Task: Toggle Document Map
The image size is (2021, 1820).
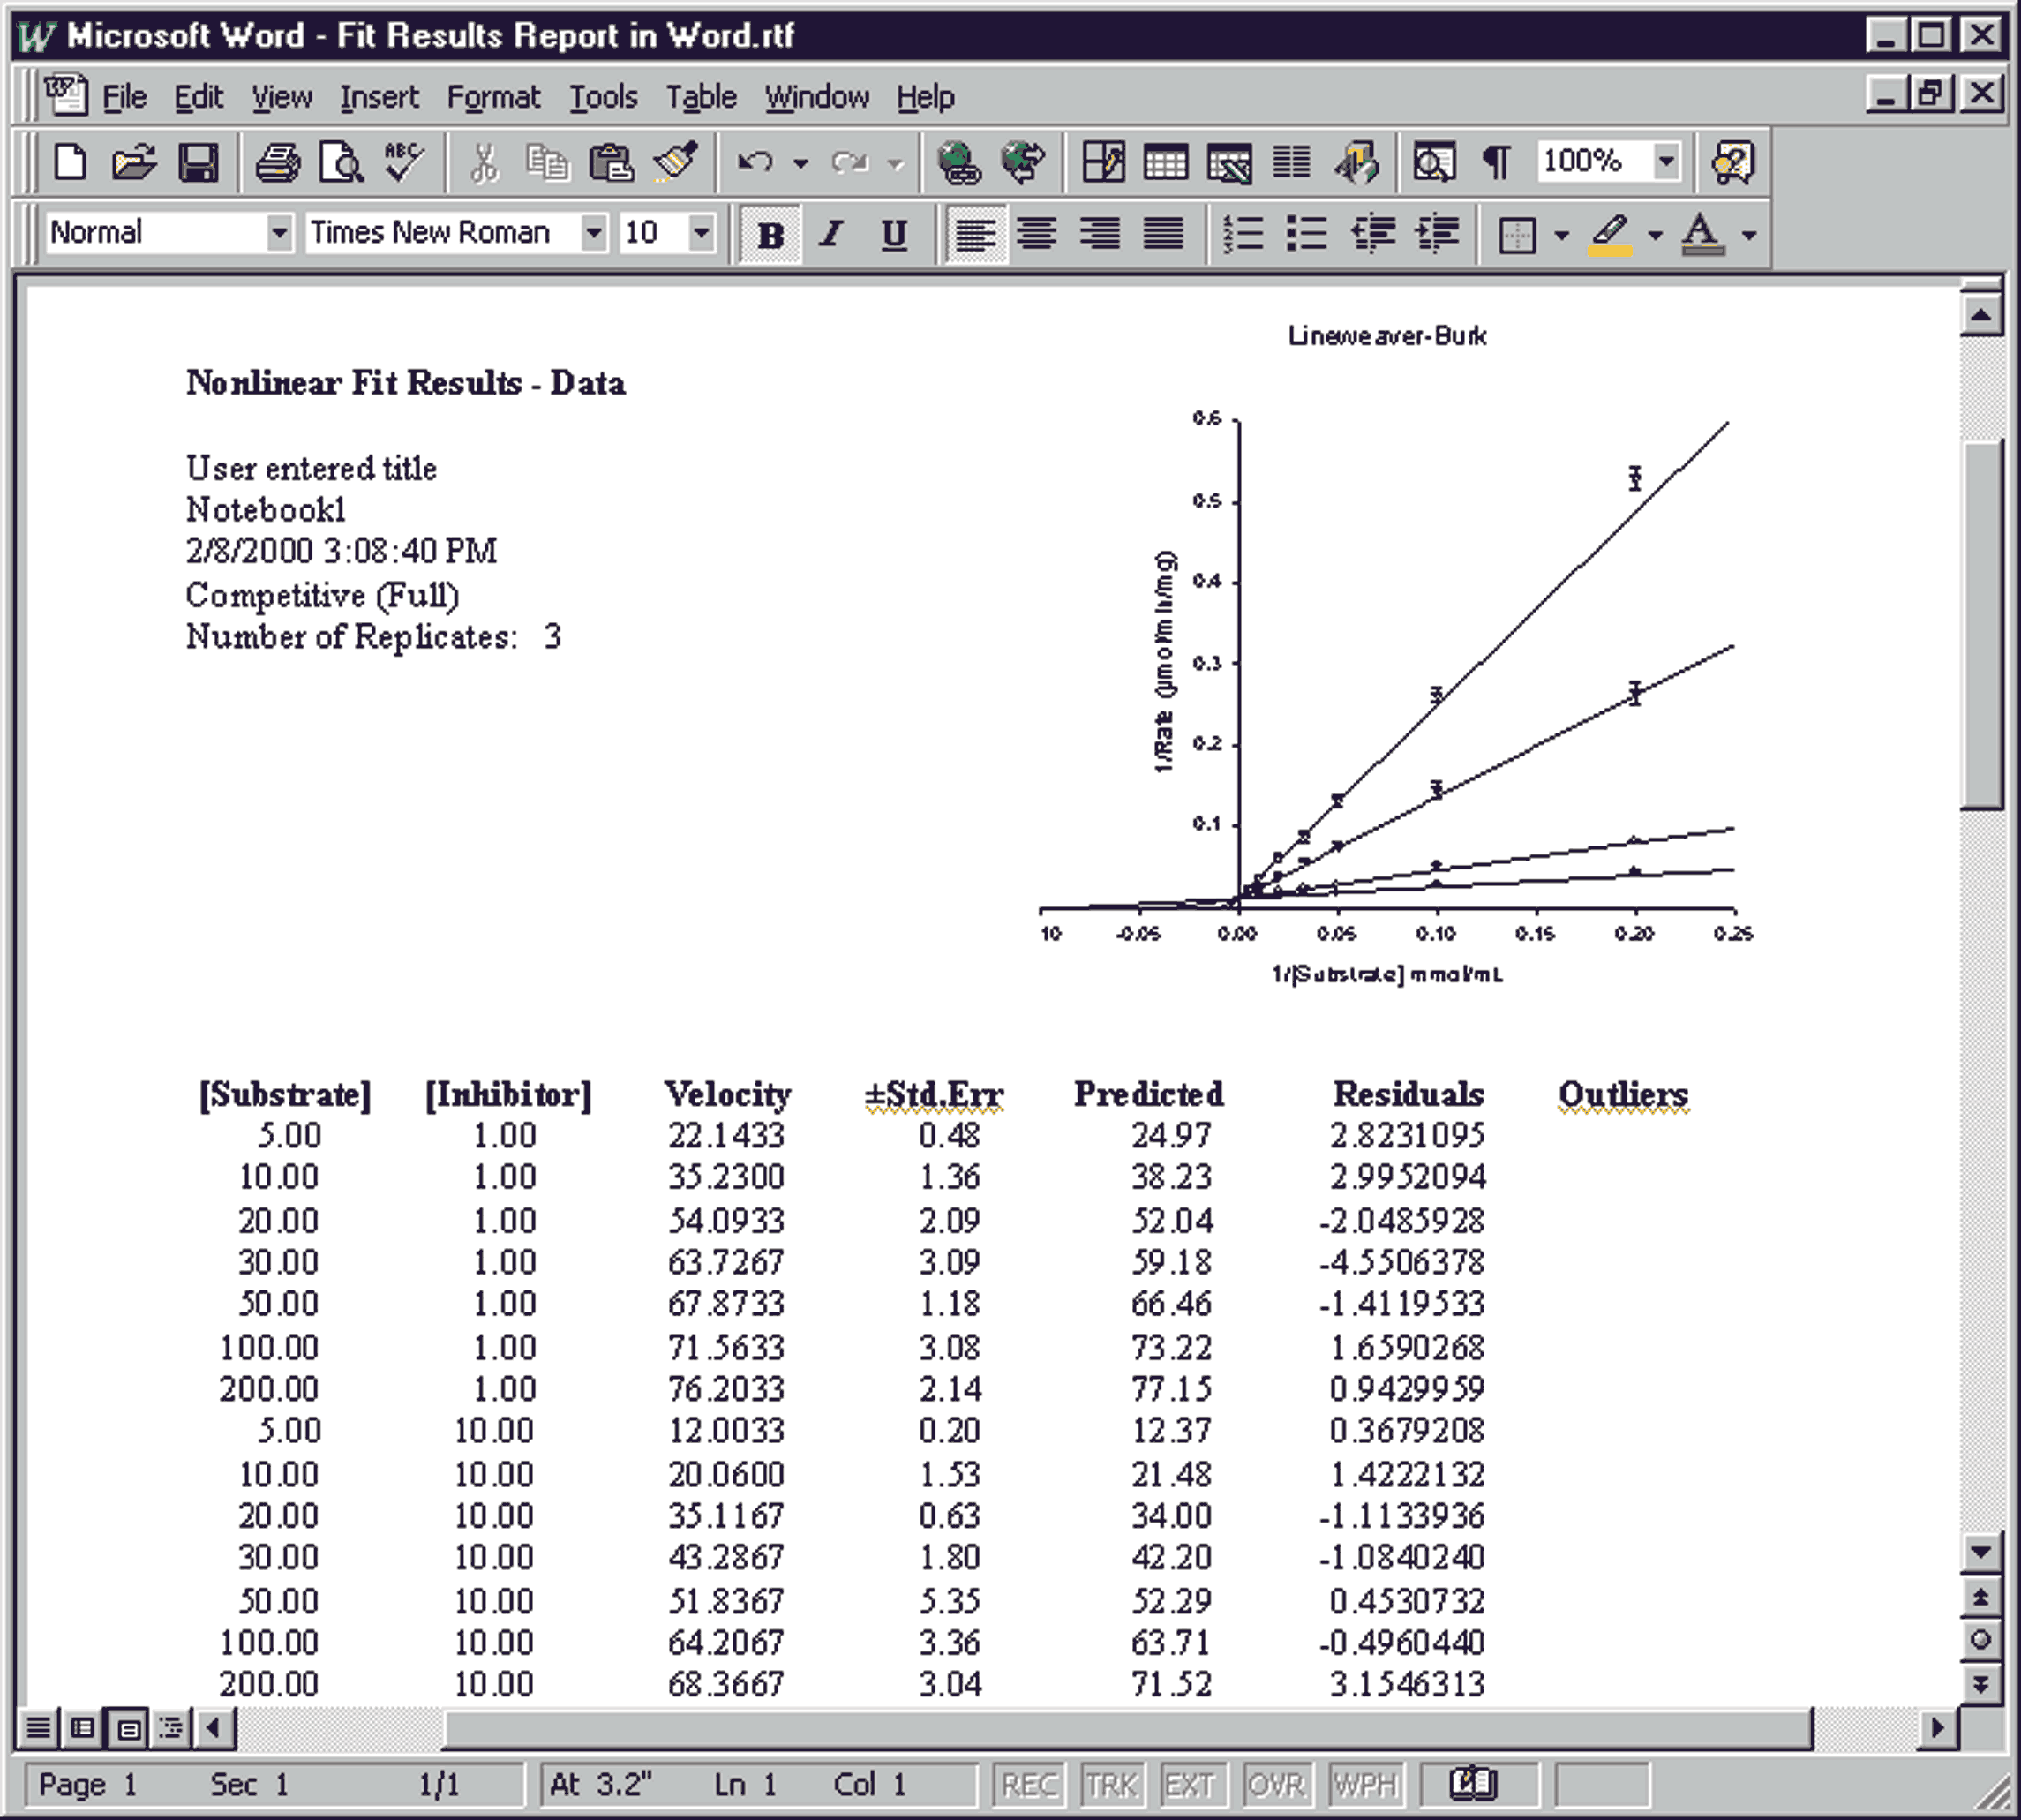Action: (x=1434, y=162)
